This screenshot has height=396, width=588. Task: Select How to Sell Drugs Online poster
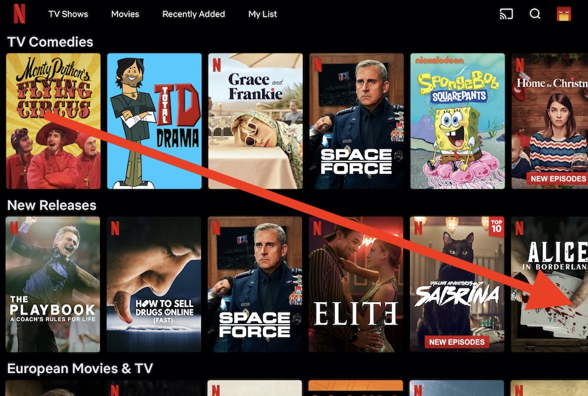pos(153,284)
